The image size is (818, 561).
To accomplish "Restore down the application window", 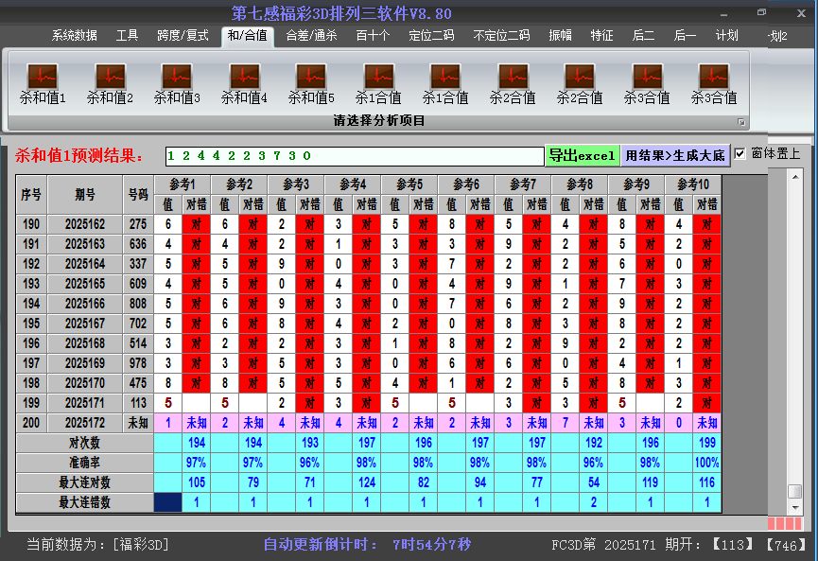I will 761,12.
